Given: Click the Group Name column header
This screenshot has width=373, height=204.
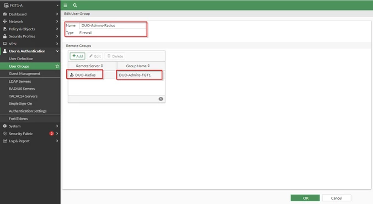Looking at the screenshot, I should pyautogui.click(x=141, y=66).
